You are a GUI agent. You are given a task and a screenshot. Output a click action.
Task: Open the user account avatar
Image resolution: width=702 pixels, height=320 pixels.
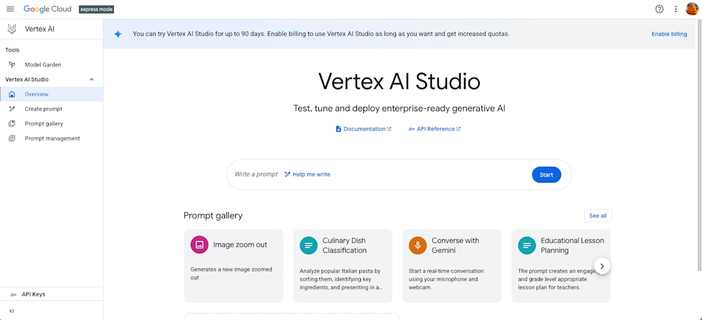pyautogui.click(x=692, y=9)
